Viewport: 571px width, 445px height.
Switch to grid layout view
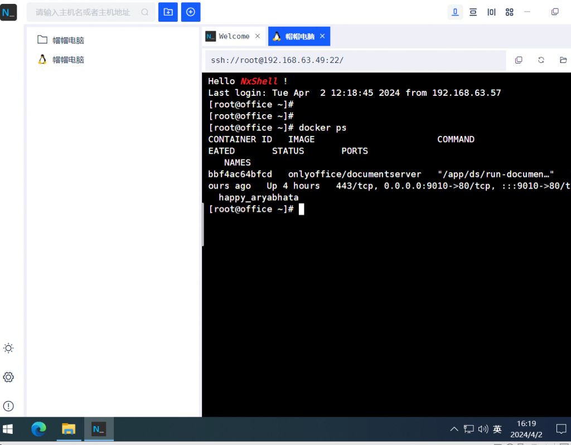509,12
